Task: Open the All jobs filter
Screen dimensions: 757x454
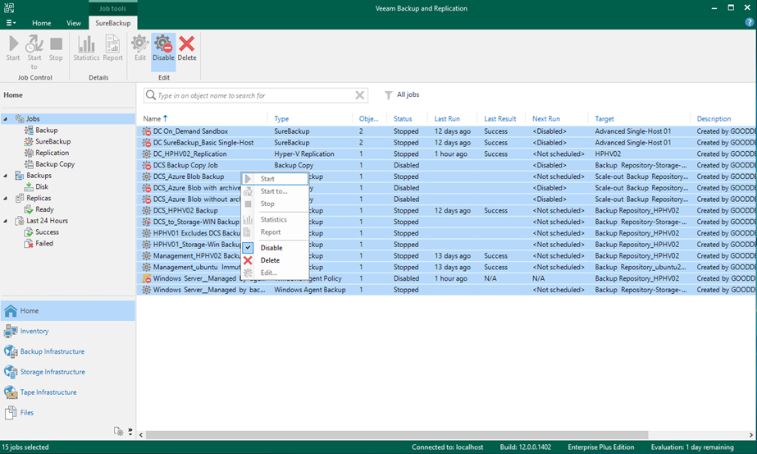Action: tap(402, 95)
